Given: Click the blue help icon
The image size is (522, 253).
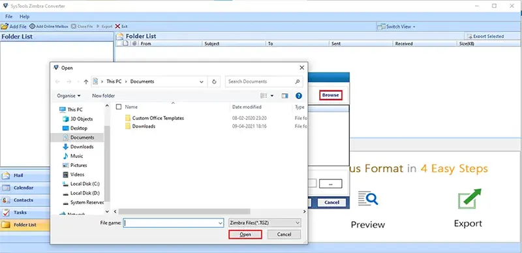Looking at the screenshot, I should pos(299,96).
